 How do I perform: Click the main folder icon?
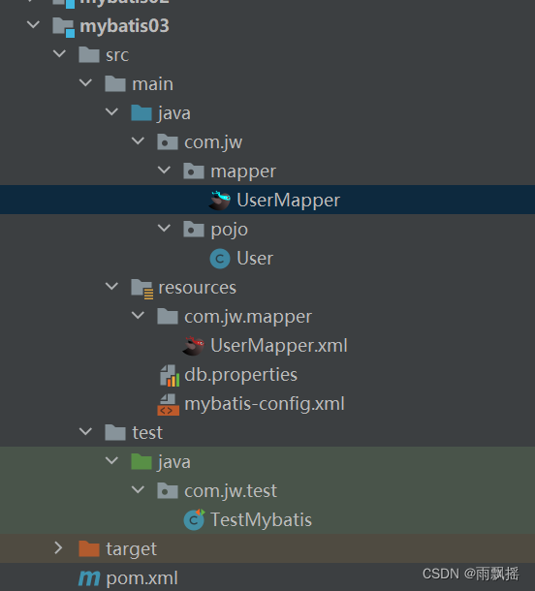[115, 83]
